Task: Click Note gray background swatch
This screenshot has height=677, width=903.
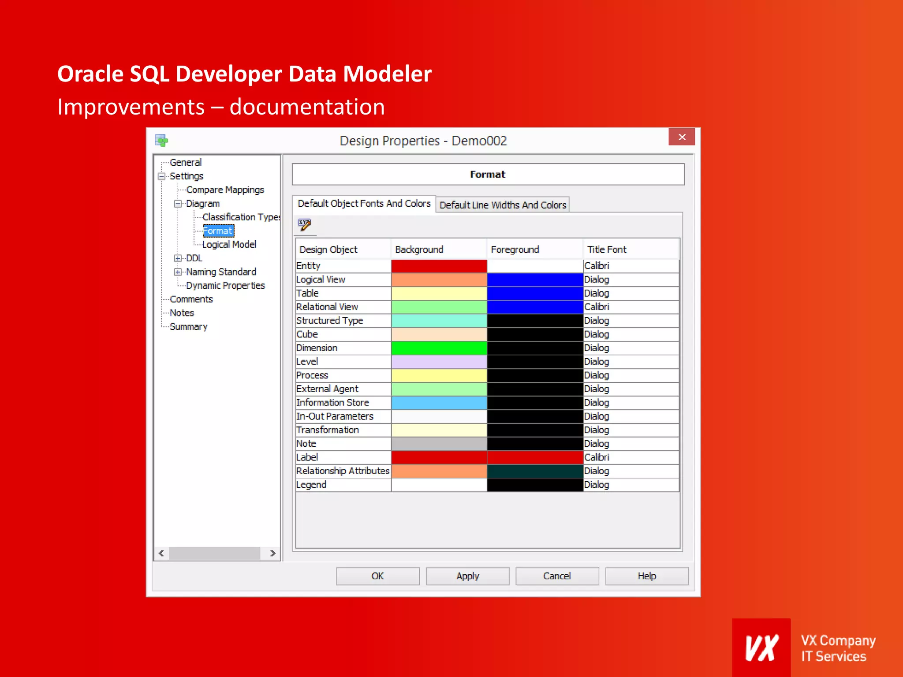Action: coord(439,444)
